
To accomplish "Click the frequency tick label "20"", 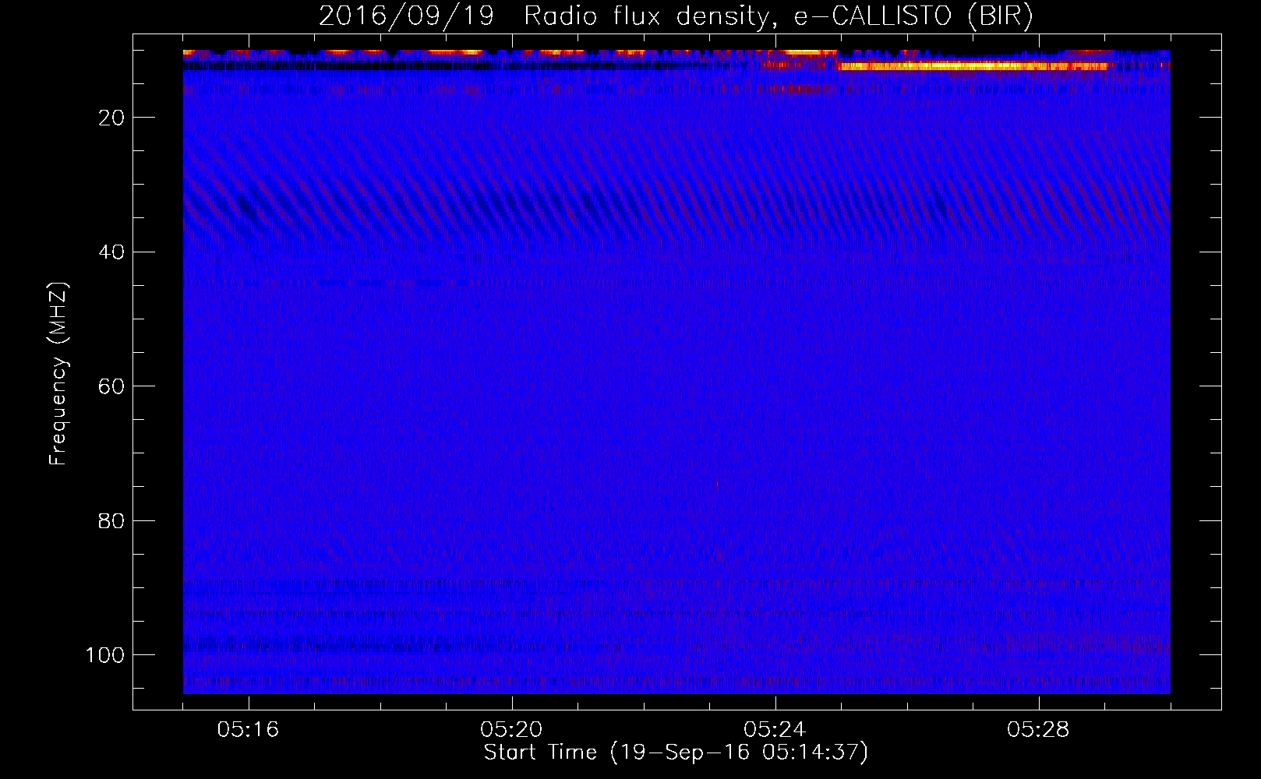I will [x=111, y=118].
